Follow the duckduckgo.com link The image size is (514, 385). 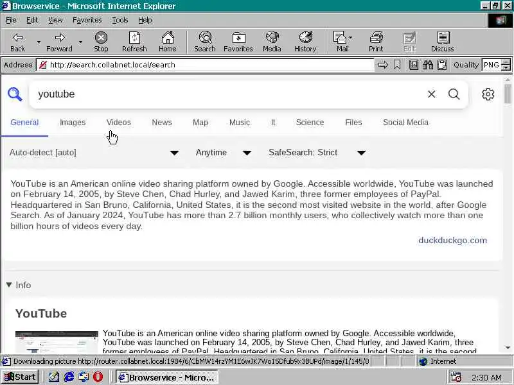click(x=453, y=240)
